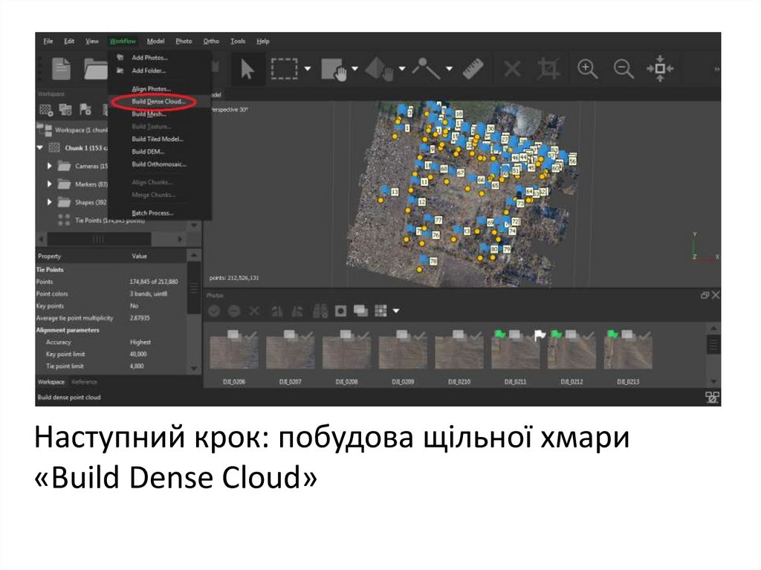This screenshot has height=570, width=761.
Task: Select the arrow Navigation tool
Action: 247,69
